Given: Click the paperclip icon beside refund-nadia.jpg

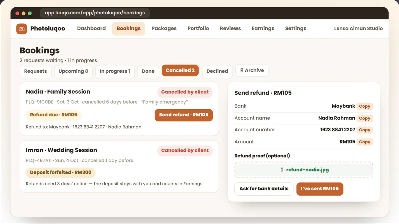Looking at the screenshot, I should click(x=282, y=170).
